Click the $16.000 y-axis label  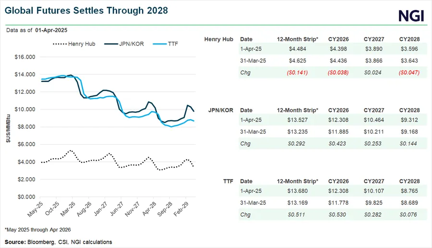[x=26, y=57]
